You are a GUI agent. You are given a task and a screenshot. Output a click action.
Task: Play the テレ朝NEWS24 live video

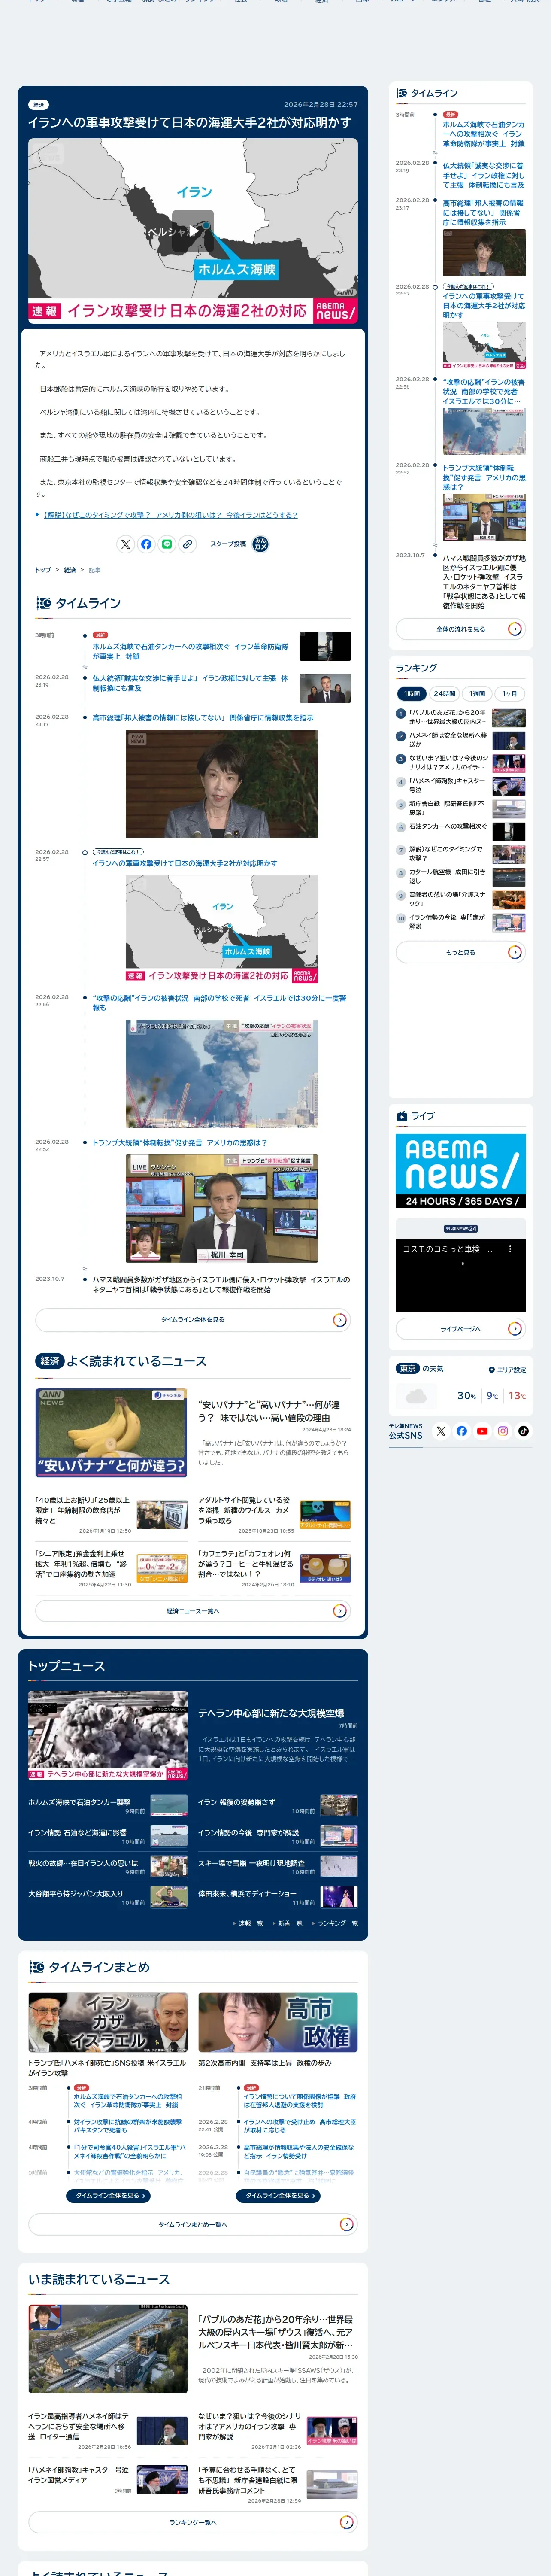coord(461,1275)
